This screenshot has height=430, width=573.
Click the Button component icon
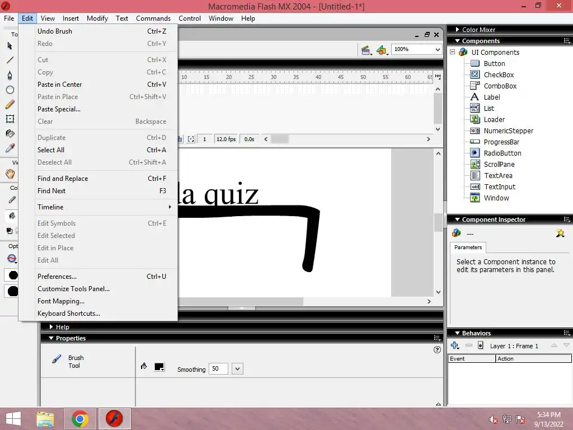475,64
